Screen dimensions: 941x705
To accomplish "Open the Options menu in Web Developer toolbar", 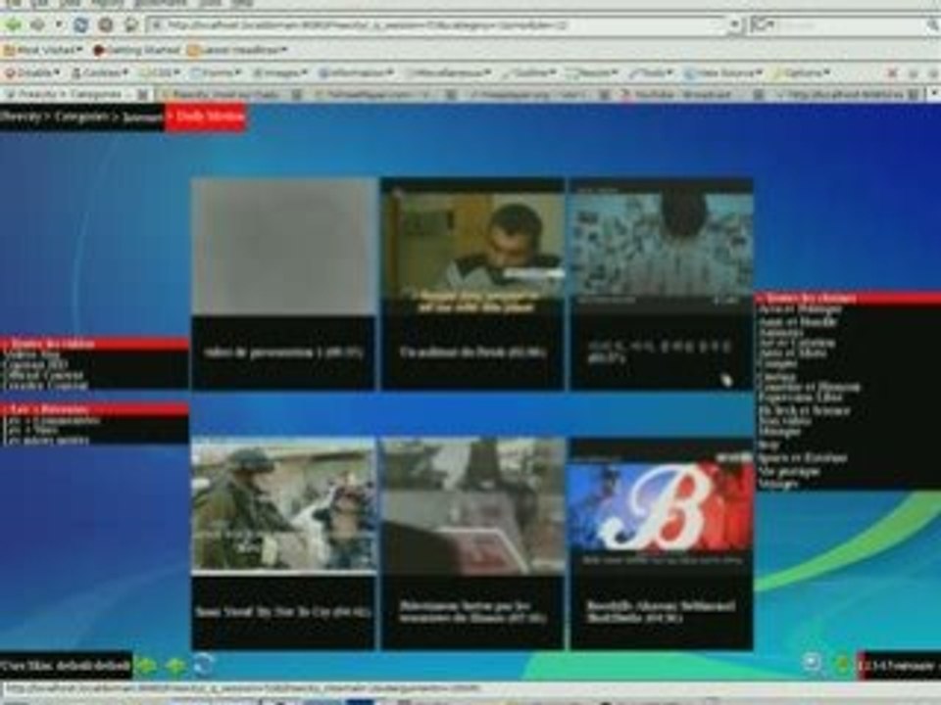I will click(801, 73).
